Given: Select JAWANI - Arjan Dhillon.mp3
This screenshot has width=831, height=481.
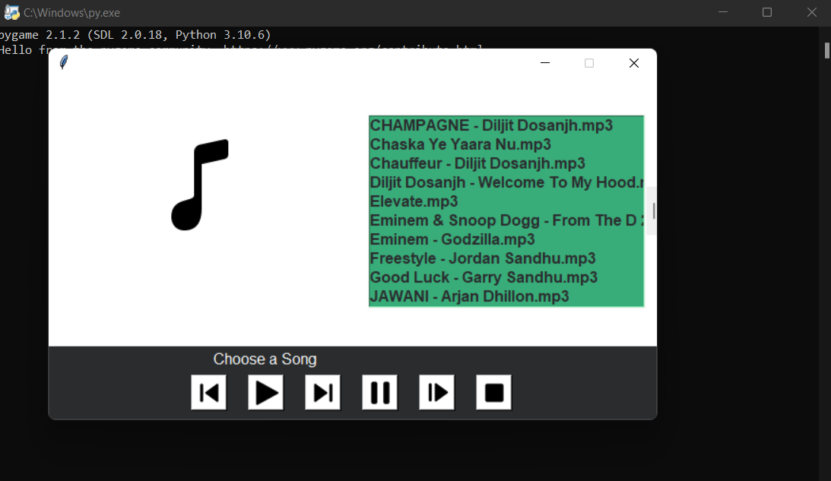Looking at the screenshot, I should pyautogui.click(x=468, y=296).
